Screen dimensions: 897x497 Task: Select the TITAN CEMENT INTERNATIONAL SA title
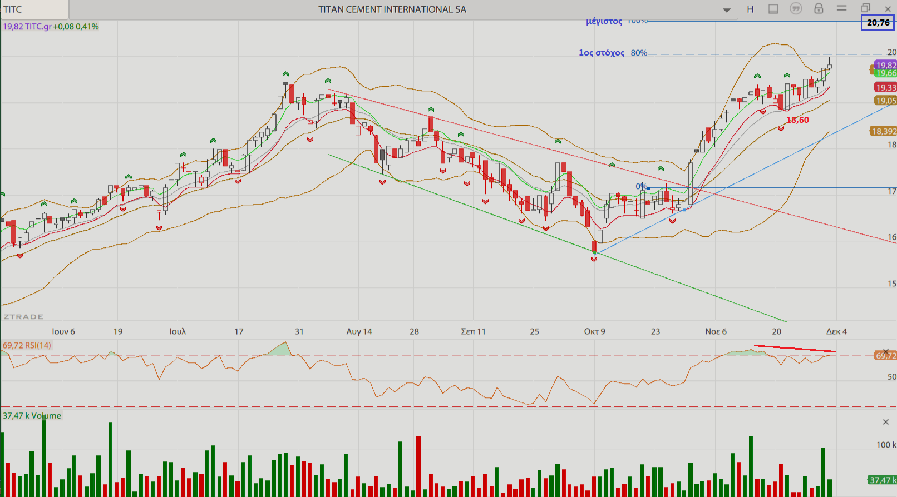point(392,9)
